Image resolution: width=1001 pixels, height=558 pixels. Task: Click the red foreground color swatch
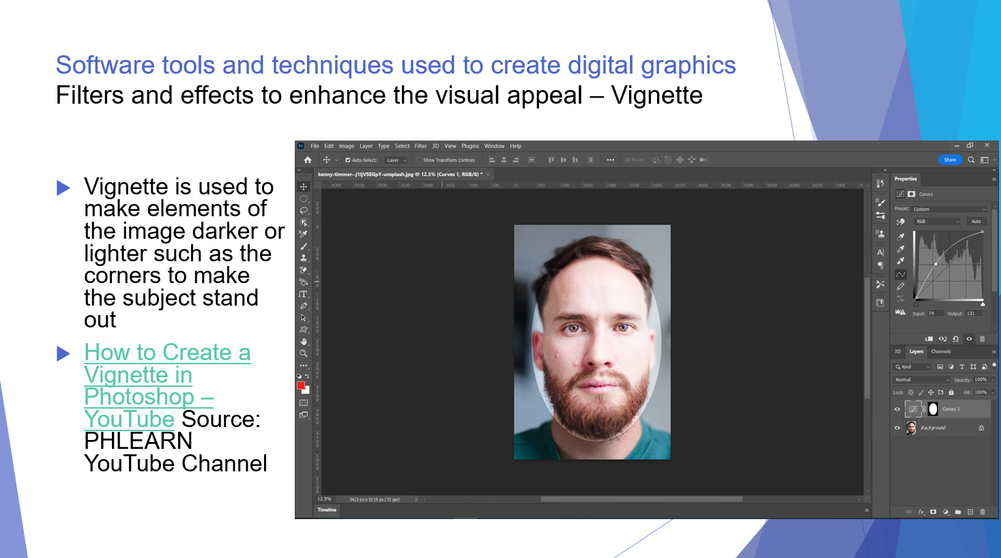(301, 385)
